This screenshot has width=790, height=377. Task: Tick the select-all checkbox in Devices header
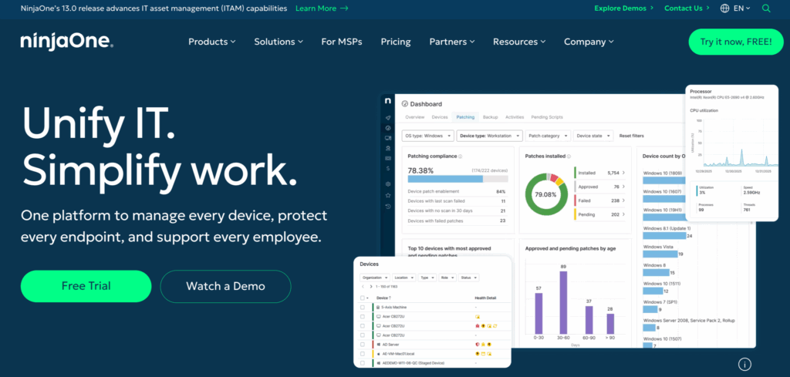pyautogui.click(x=363, y=298)
